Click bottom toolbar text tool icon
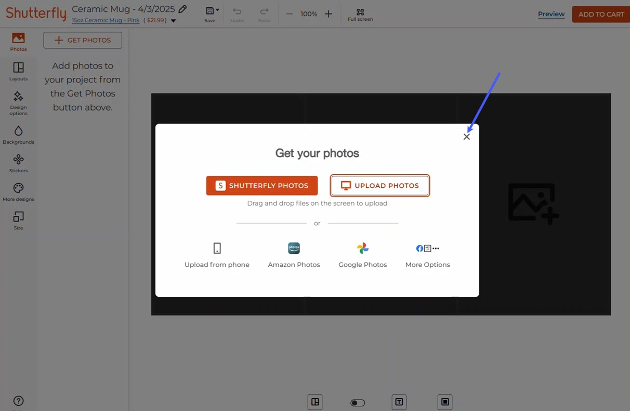 (399, 402)
